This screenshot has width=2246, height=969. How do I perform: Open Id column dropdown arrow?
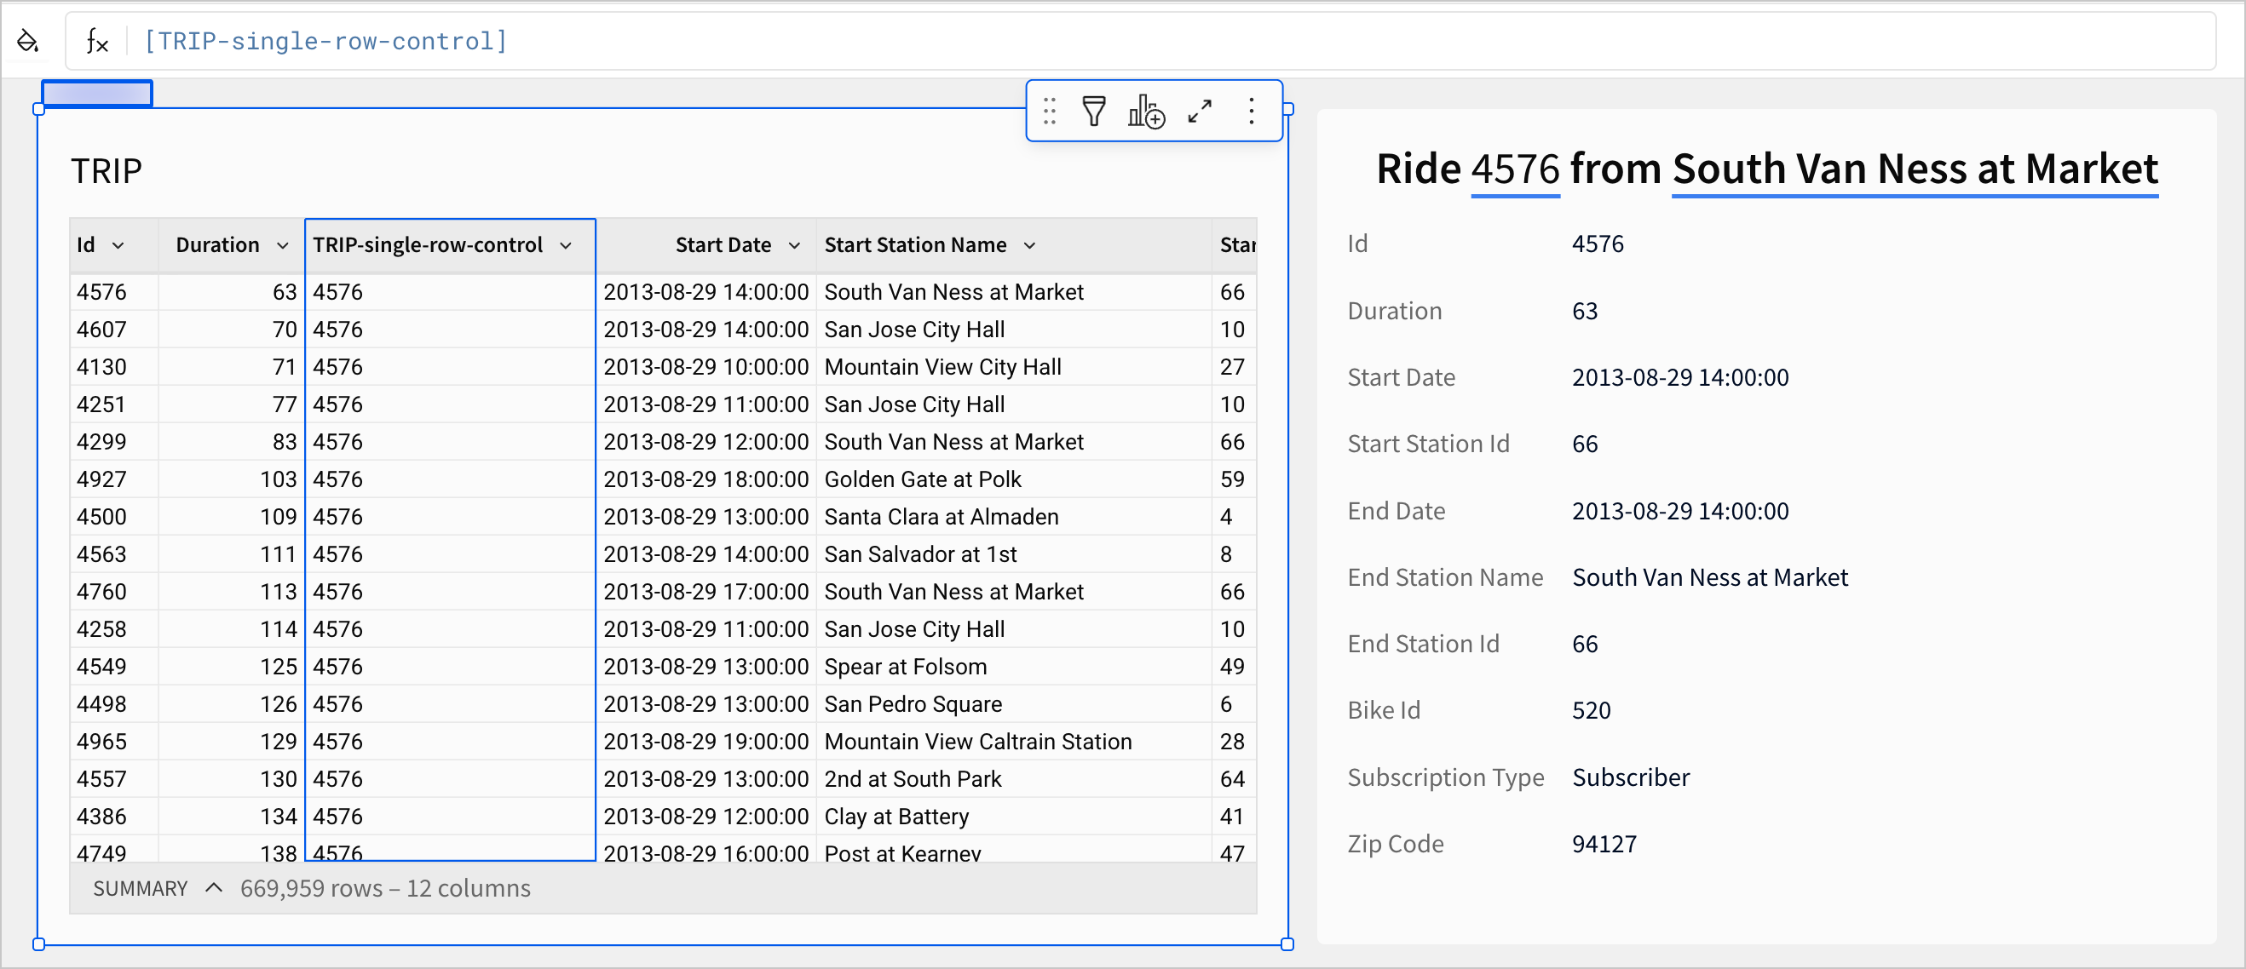[x=118, y=246]
